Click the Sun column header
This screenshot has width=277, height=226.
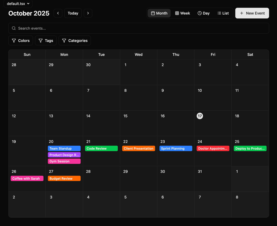tap(27, 55)
